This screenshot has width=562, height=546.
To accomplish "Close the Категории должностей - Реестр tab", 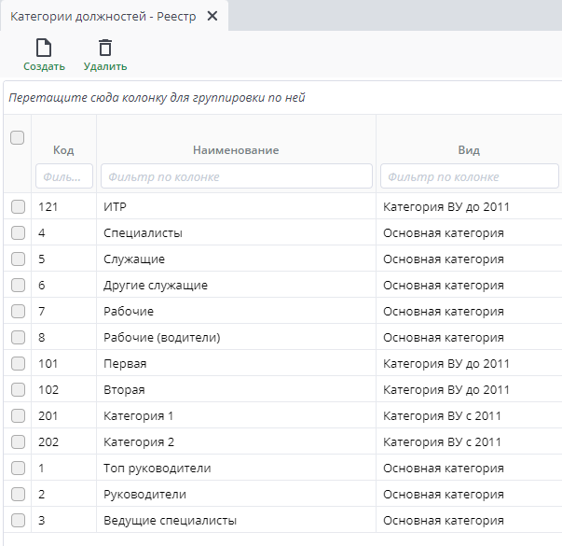I will coord(212,16).
